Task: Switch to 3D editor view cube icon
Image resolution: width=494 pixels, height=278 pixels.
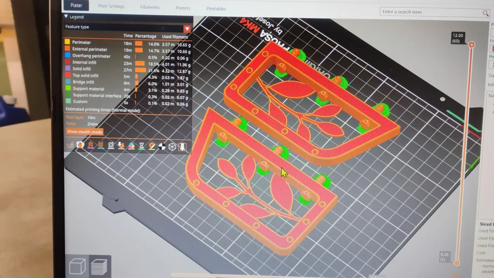Action: pos(77,266)
